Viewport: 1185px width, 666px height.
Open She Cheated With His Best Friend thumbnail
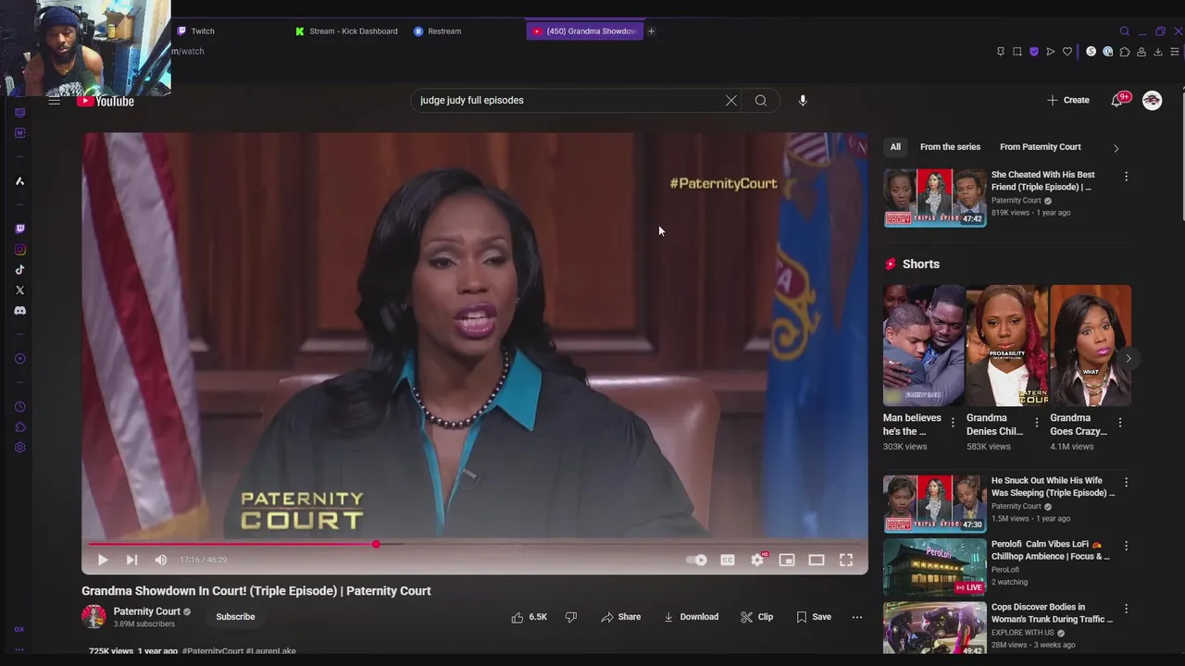coord(935,197)
